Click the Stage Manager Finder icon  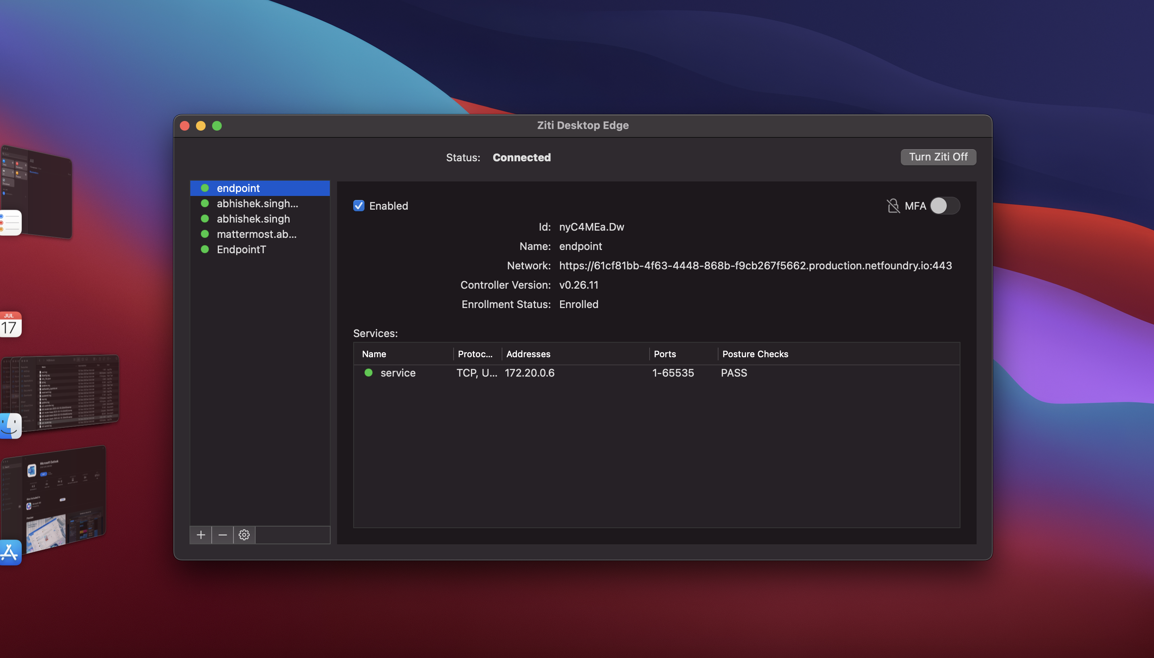pyautogui.click(x=10, y=426)
